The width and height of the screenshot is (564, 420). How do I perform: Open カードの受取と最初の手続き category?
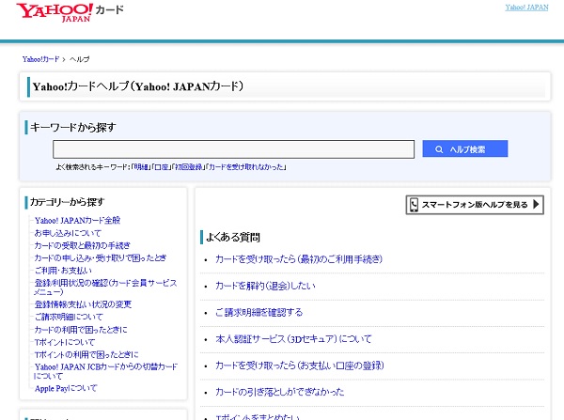click(x=82, y=245)
